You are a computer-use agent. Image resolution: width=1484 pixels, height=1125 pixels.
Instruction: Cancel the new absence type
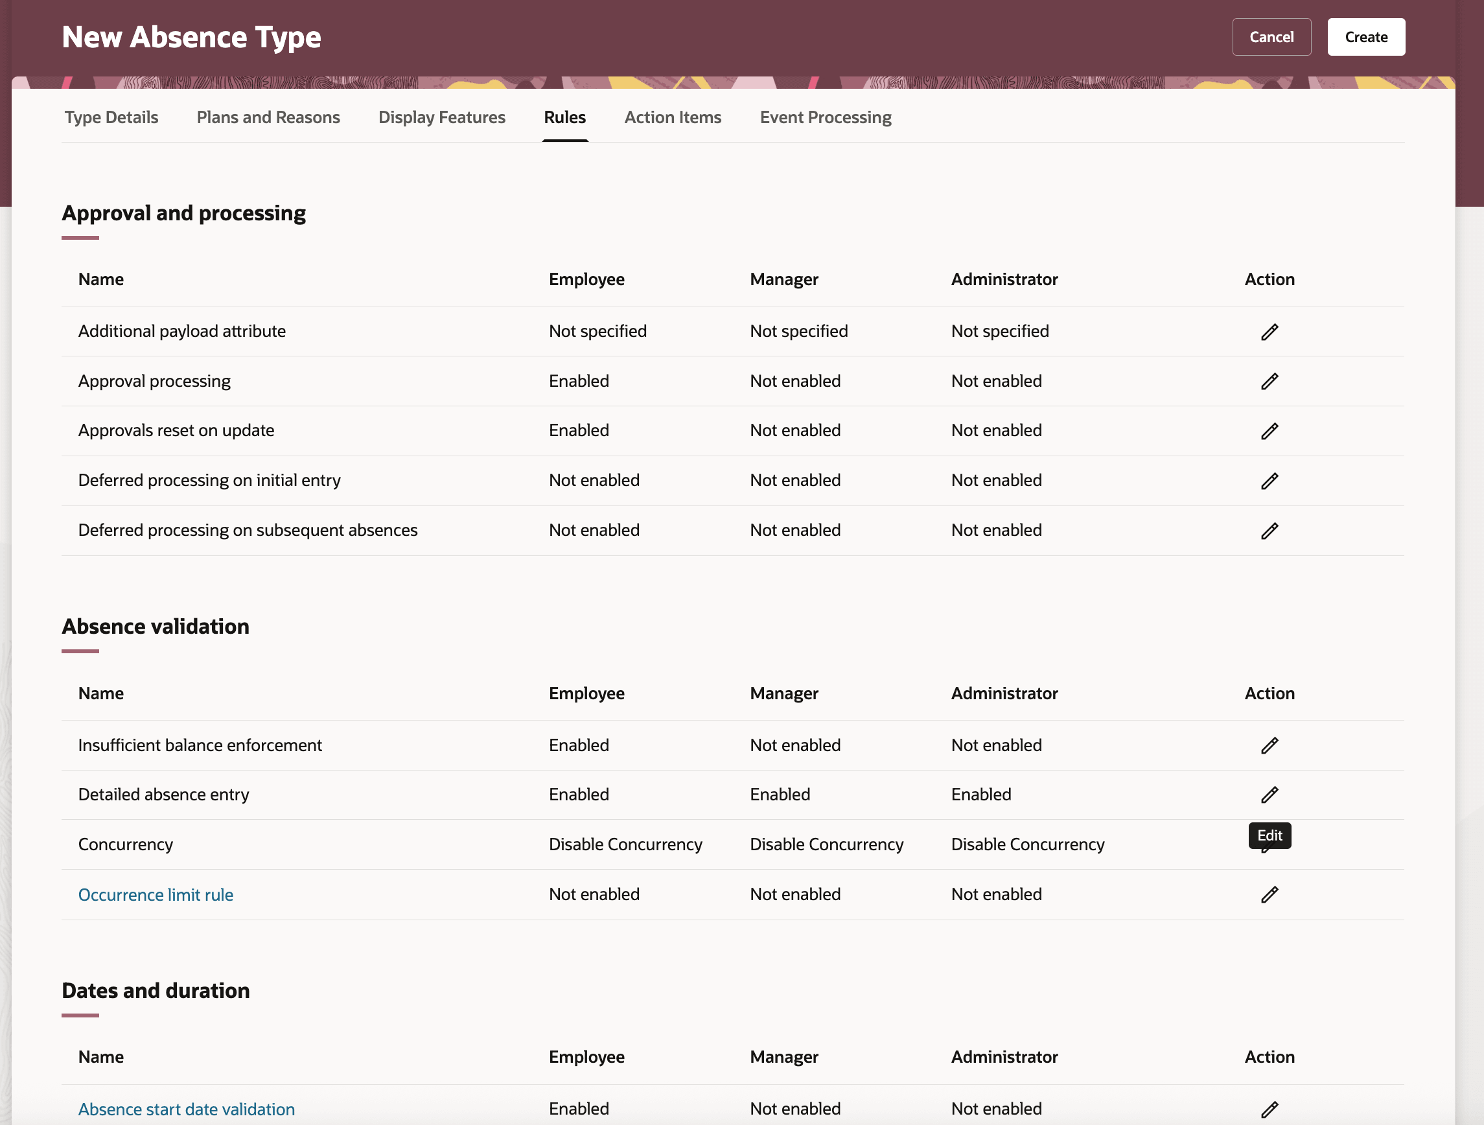(x=1271, y=37)
